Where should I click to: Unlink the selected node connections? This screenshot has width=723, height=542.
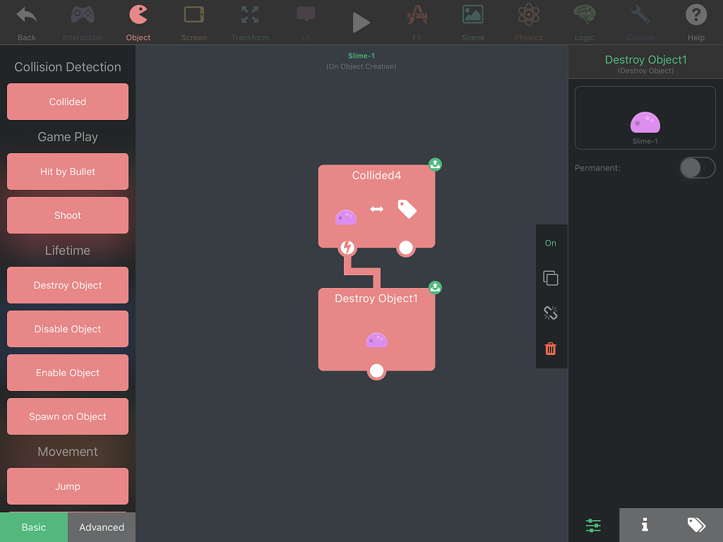point(551,313)
